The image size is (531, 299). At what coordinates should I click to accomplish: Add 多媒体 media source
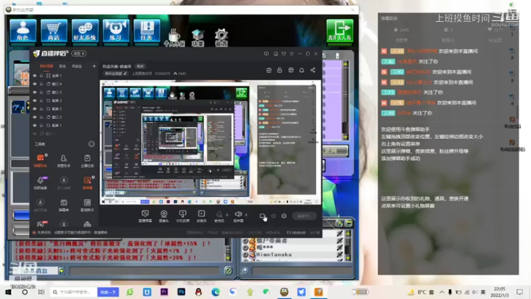202,216
